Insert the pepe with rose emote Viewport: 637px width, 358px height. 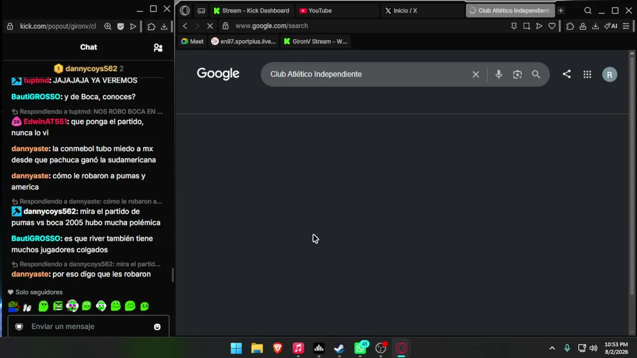click(13, 306)
